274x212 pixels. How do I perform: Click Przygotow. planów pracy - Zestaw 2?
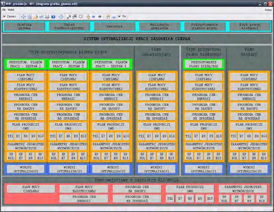coord(68,64)
